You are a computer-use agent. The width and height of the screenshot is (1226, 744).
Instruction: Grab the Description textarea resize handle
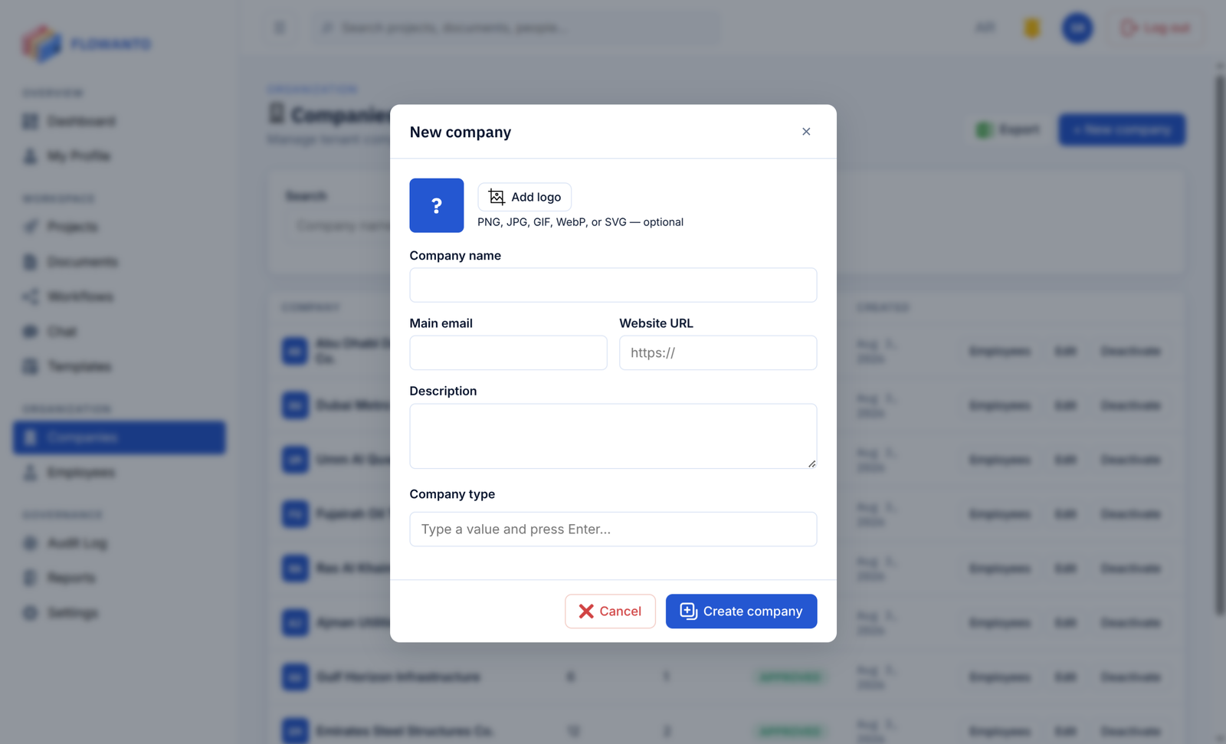[x=811, y=463]
